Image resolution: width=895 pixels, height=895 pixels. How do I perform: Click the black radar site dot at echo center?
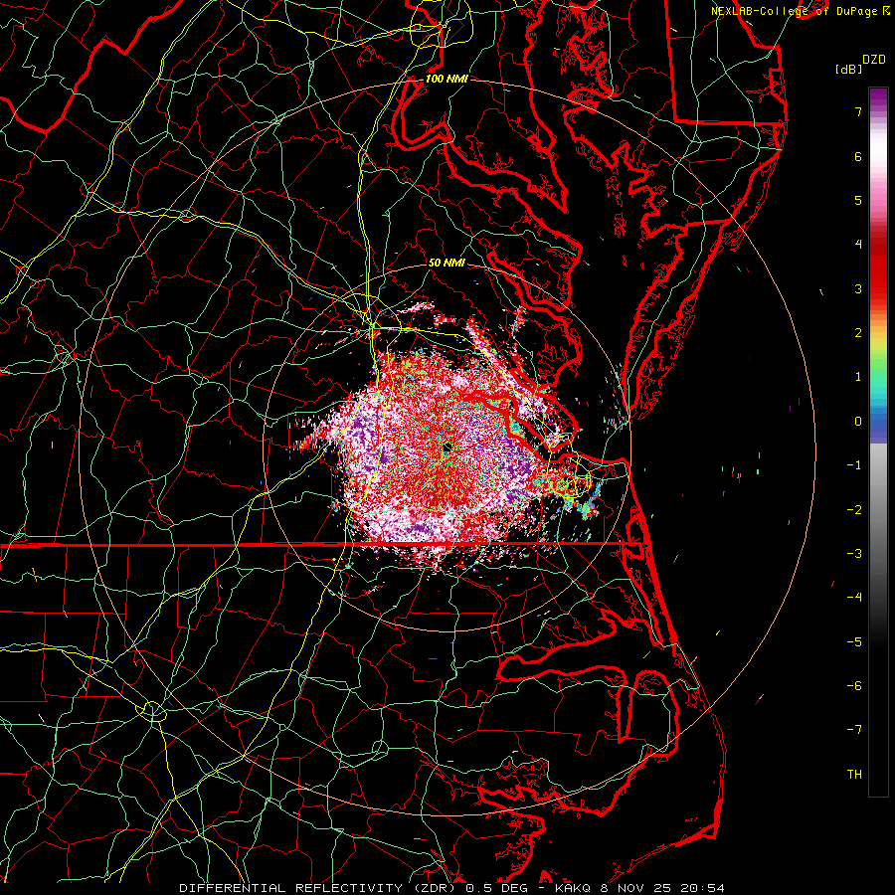447,447
